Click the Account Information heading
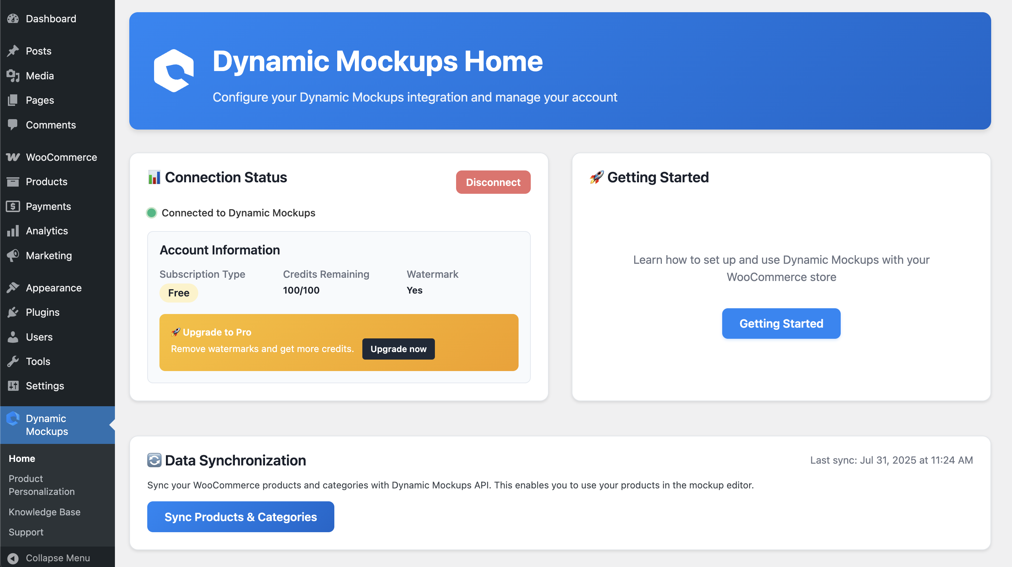Viewport: 1012px width, 567px height. pos(220,250)
